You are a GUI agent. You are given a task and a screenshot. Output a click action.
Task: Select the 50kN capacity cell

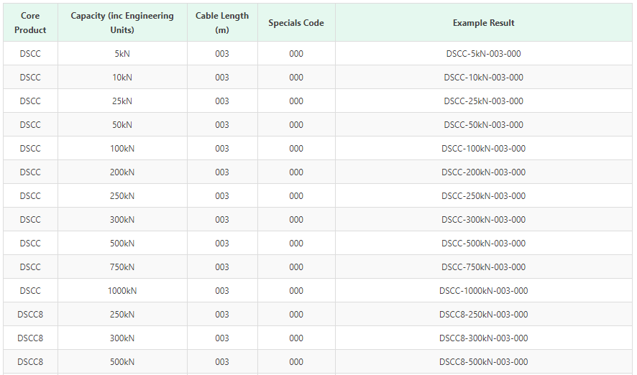[x=122, y=125]
